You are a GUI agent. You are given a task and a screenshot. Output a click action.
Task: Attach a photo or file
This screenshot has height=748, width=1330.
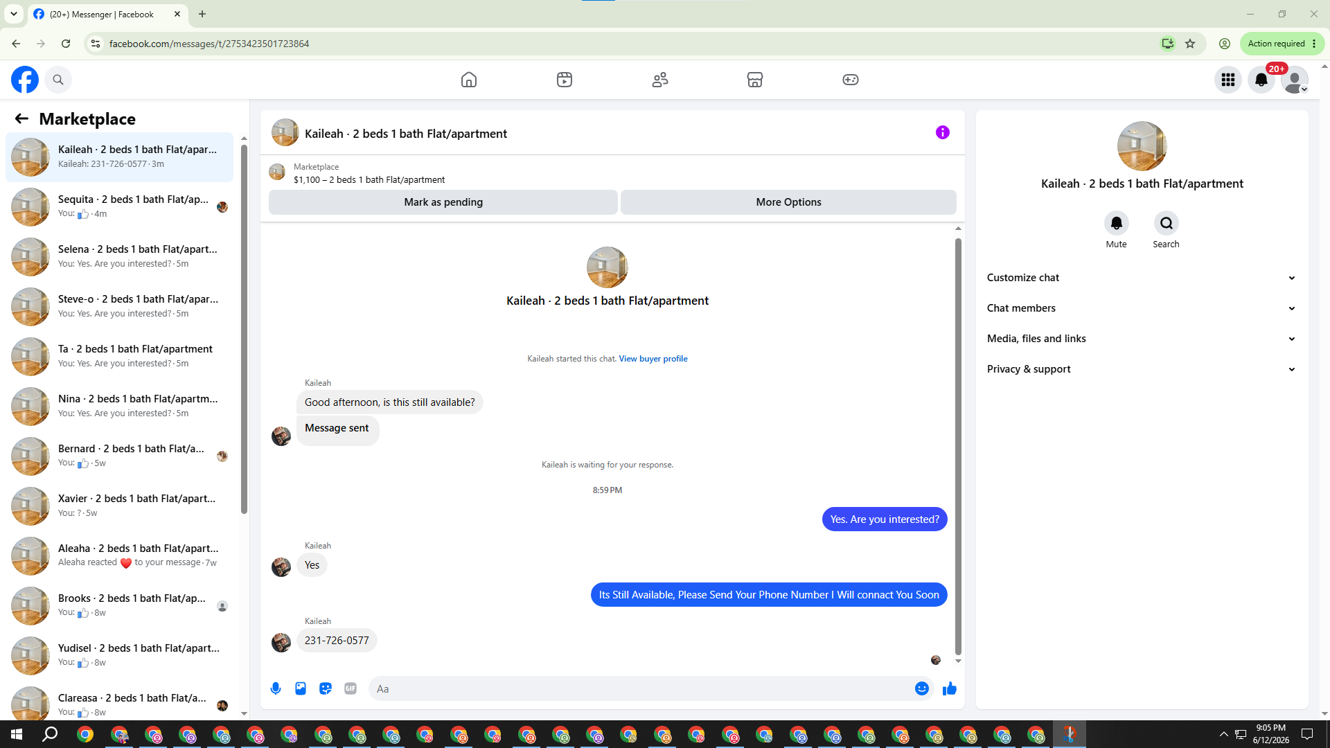(301, 688)
